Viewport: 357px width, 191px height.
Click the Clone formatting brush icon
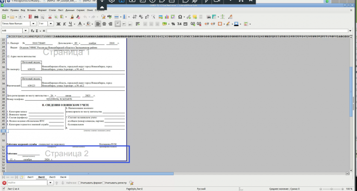point(72,17)
